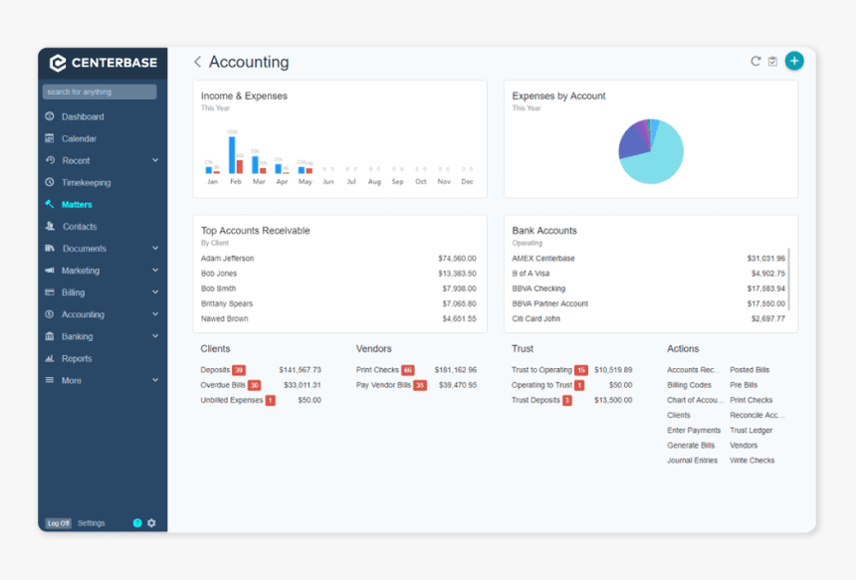The width and height of the screenshot is (856, 580).
Task: Open Dashboard from its sidebar icon
Action: coord(50,116)
